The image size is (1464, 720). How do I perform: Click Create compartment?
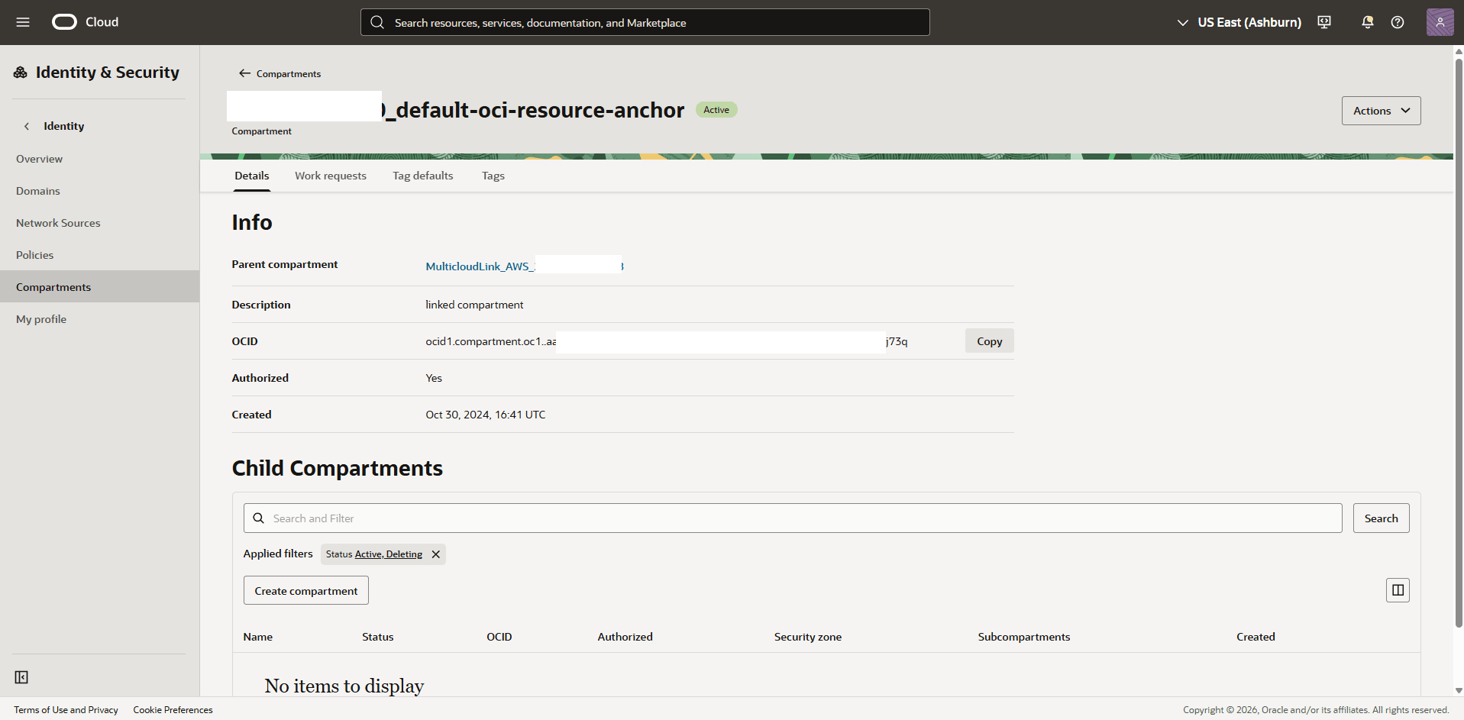[306, 590]
